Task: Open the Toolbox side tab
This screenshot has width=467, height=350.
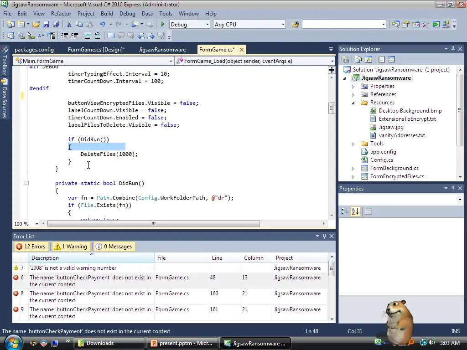Action: pyautogui.click(x=5, y=61)
